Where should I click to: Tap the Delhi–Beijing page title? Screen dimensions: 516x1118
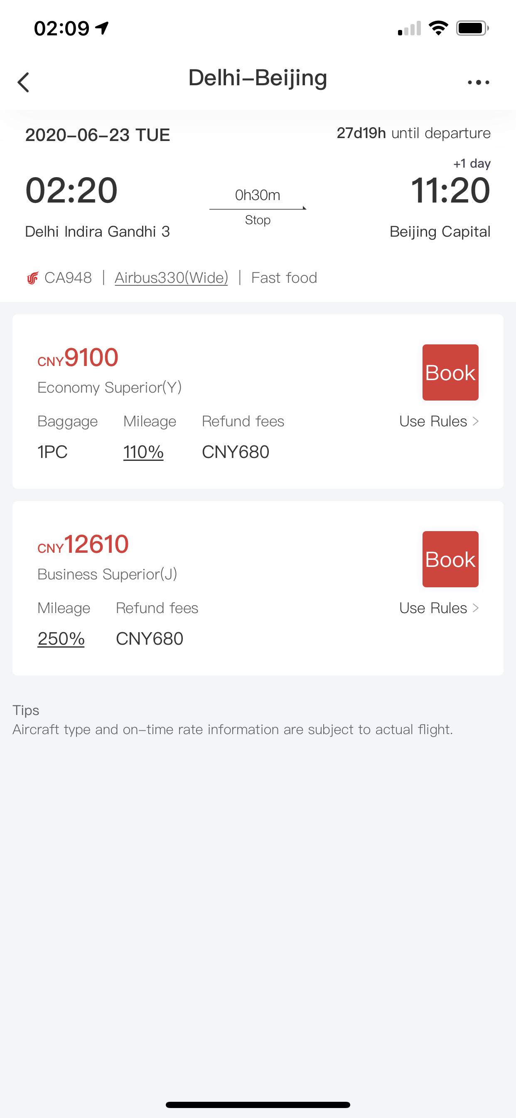(258, 78)
